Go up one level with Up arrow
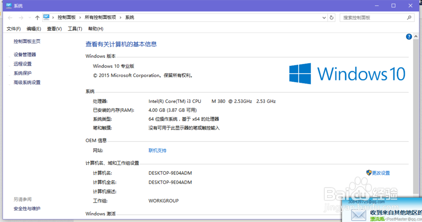This screenshot has width=422, height=222. (37, 18)
